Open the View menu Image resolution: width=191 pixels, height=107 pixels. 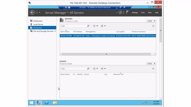pos(150,12)
